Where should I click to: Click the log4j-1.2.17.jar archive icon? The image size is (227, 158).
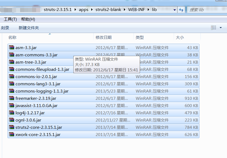(x=12, y=113)
